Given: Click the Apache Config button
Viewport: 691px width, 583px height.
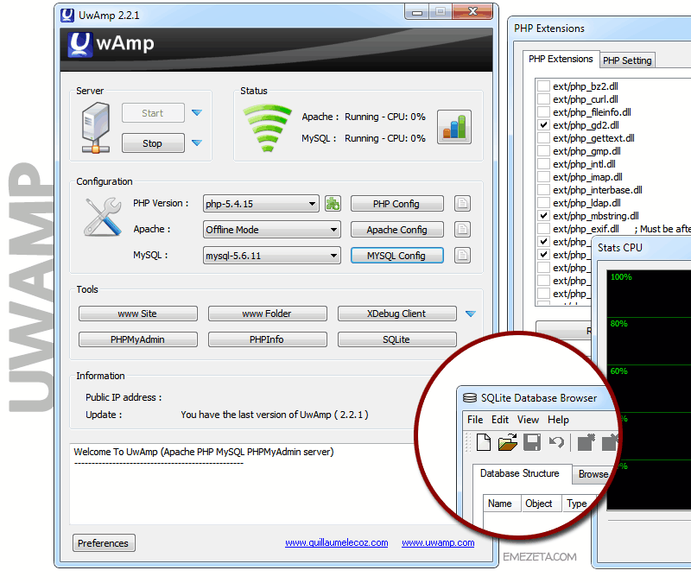Looking at the screenshot, I should point(396,230).
